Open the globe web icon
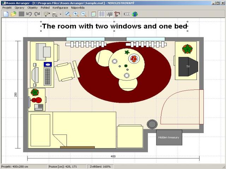 [135, 14]
